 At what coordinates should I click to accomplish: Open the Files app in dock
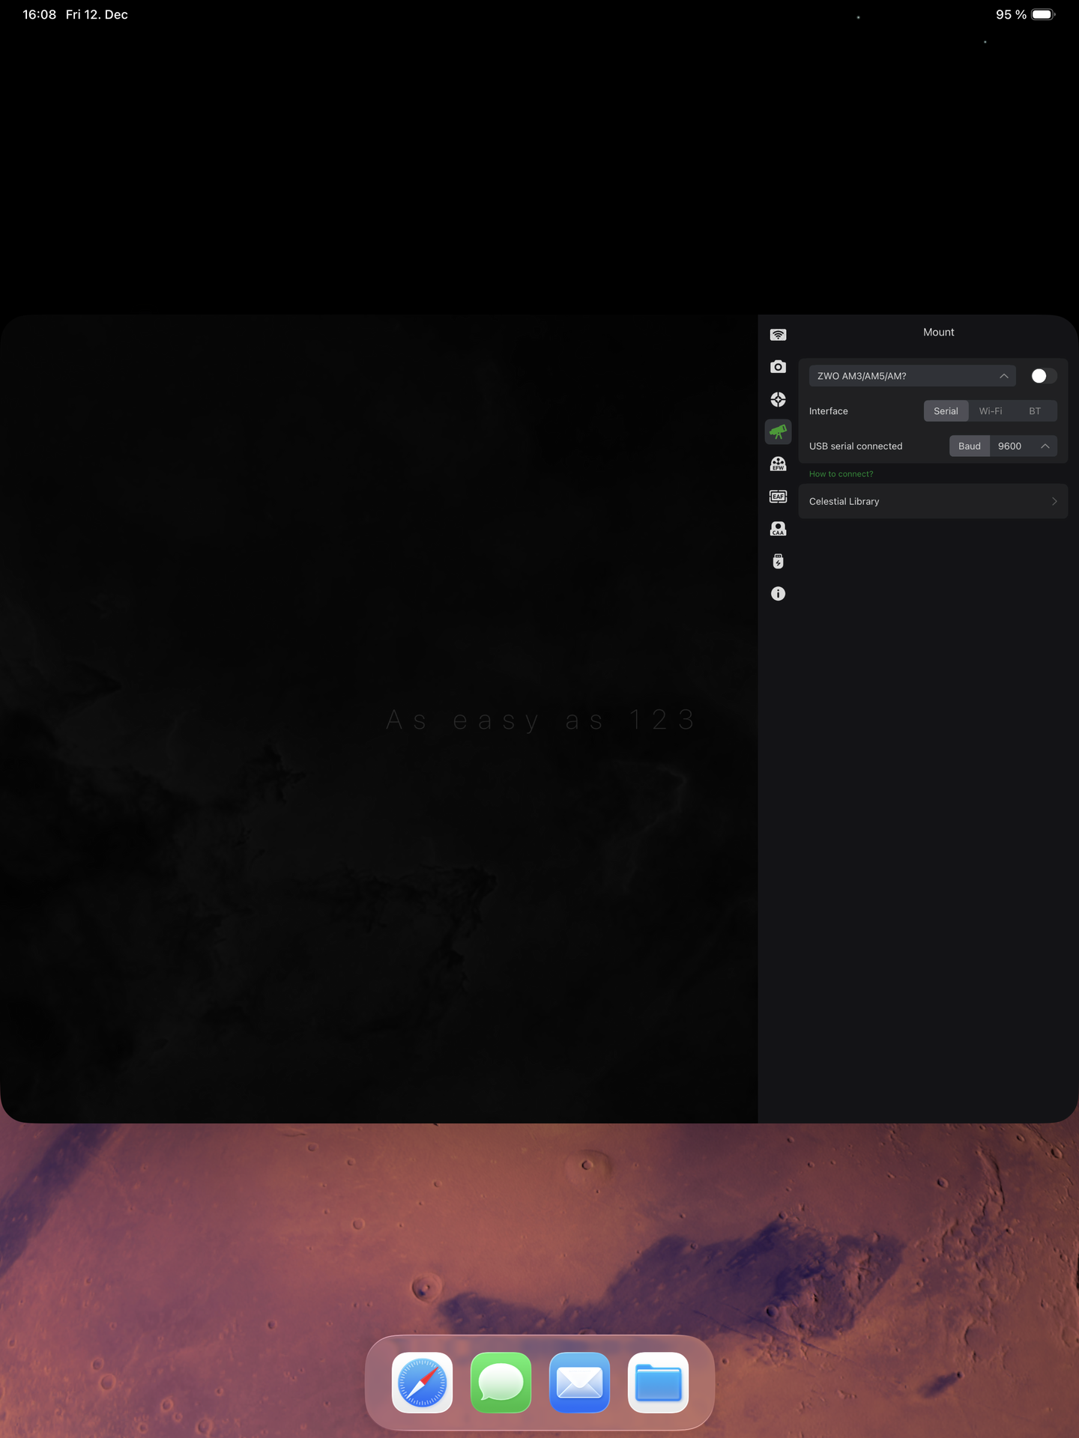(658, 1383)
